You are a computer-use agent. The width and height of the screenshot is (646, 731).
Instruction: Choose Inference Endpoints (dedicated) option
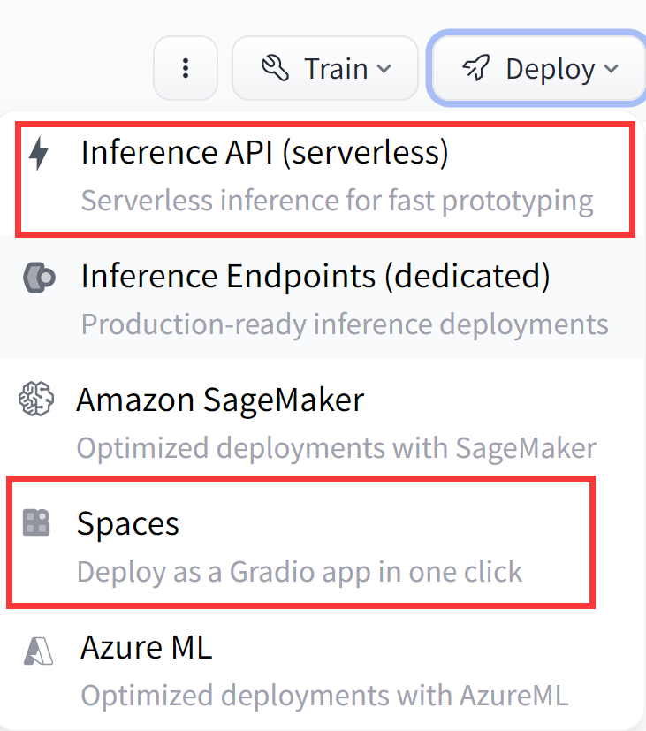(315, 278)
